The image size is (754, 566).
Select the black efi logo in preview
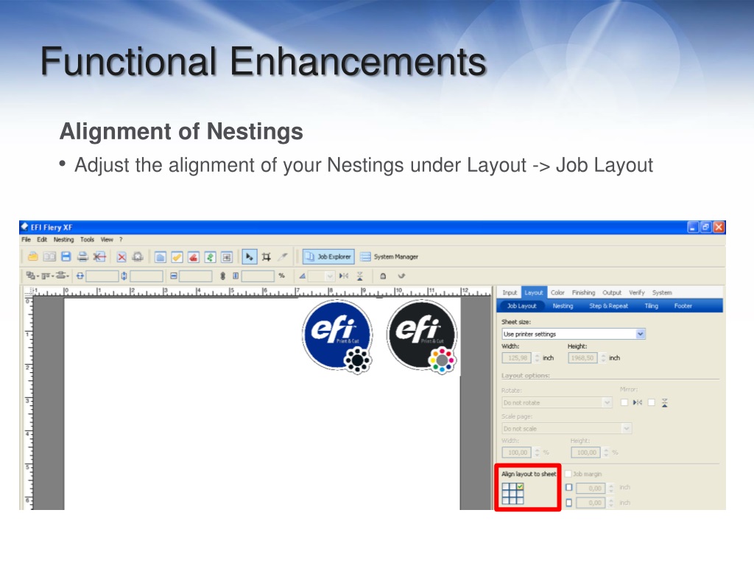tap(422, 335)
